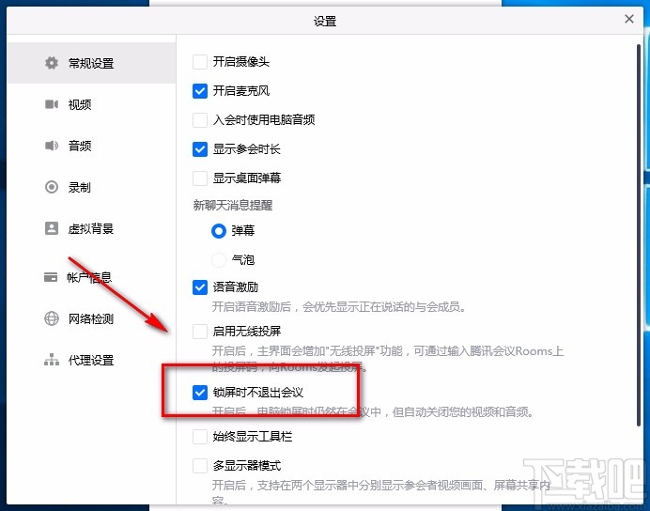Screen dimensions: 650x511
Task: Switch to the 音频 settings tab
Action: 91,146
